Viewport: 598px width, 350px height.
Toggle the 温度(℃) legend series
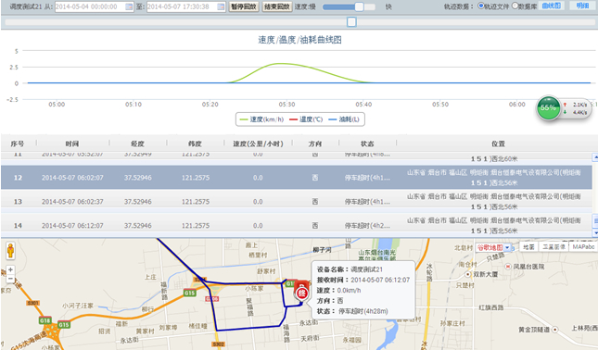(x=306, y=119)
